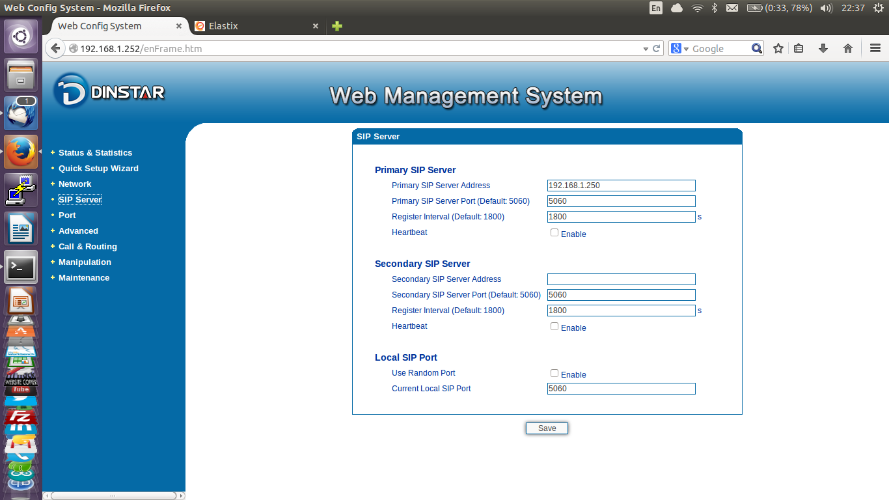Click the battery status indicator

click(x=780, y=8)
